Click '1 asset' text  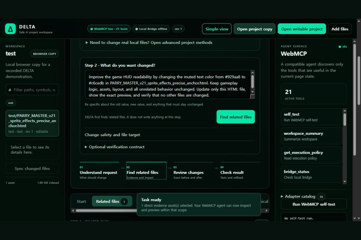(x=10, y=183)
